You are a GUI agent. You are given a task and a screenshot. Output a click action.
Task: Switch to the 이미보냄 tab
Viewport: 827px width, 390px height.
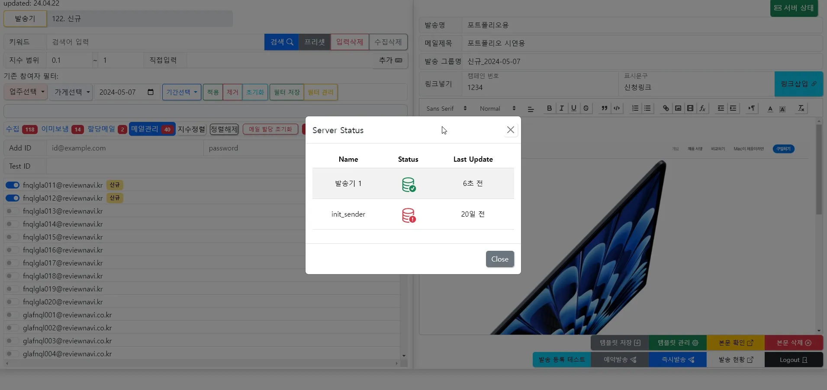tap(62, 129)
